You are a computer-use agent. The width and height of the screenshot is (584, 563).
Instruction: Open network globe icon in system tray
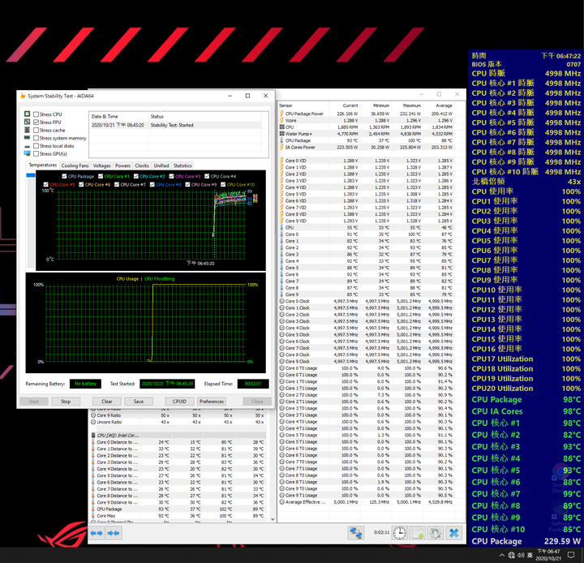point(511,556)
